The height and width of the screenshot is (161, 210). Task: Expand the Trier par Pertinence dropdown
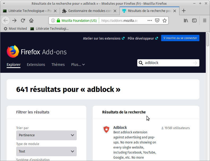coord(46,135)
